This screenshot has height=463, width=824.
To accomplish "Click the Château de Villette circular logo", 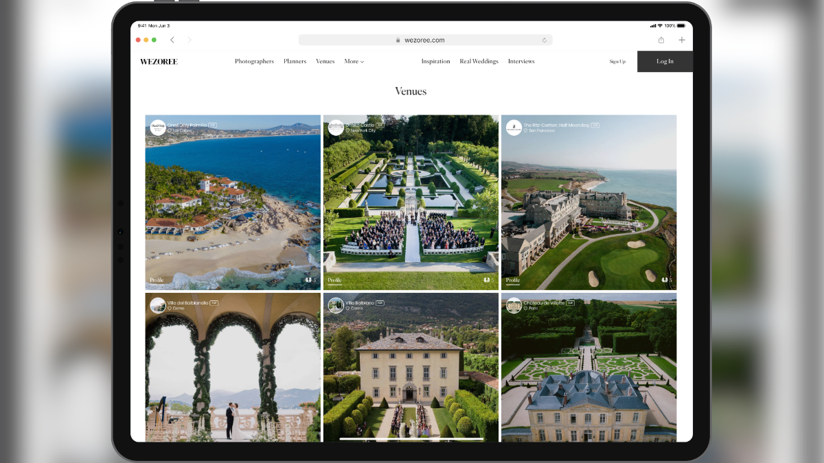I will [513, 305].
